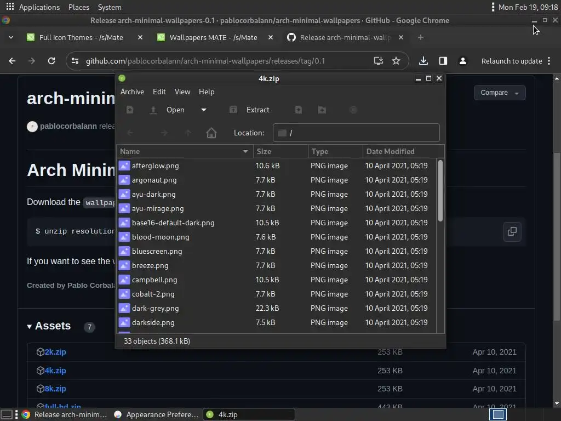Viewport: 561px width, 421px height.
Task: Click the site information icon in address bar
Action: click(x=75, y=61)
